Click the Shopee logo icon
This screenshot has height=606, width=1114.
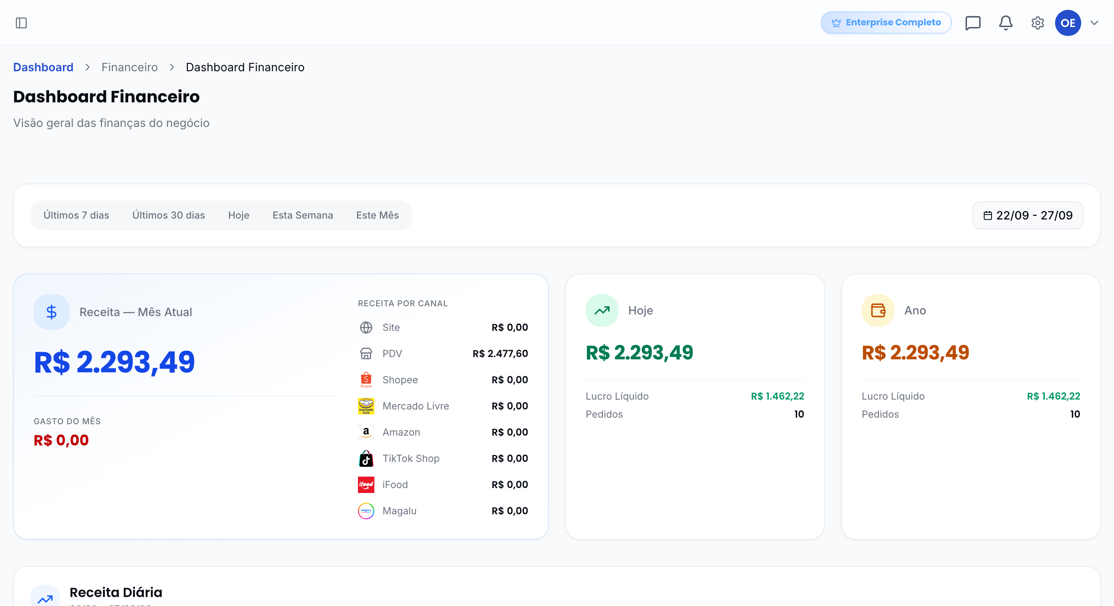[x=366, y=380]
